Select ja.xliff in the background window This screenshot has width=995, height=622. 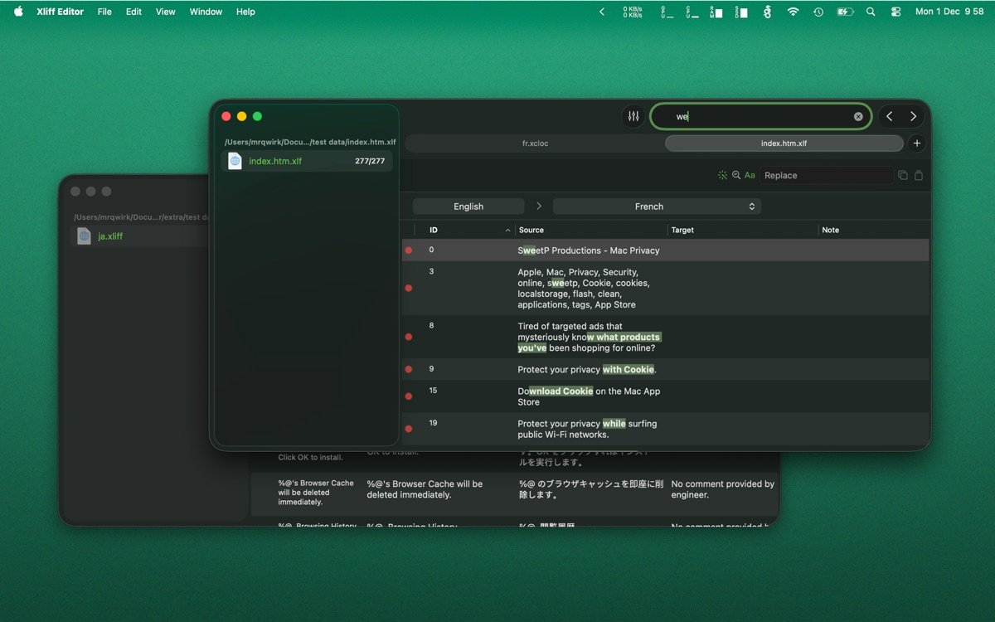[110, 236]
